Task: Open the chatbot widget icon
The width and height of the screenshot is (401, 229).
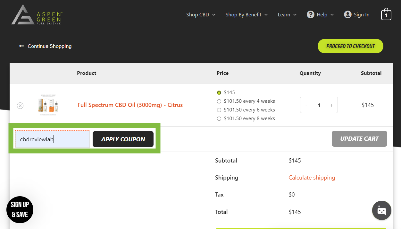Action: (382, 210)
